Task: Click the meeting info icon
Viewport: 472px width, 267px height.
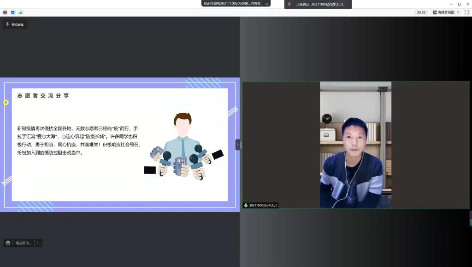Action: (5, 12)
